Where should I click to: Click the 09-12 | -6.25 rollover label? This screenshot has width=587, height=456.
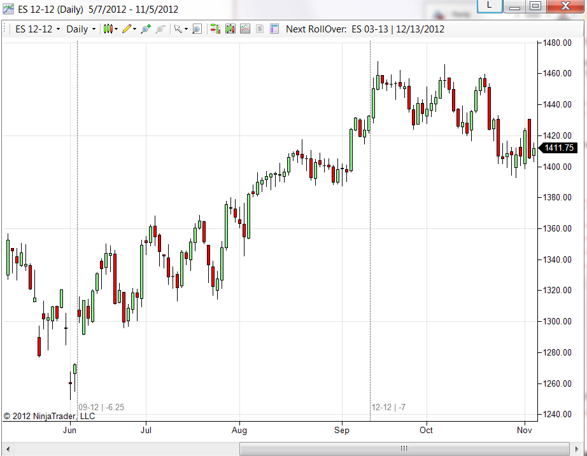(101, 407)
